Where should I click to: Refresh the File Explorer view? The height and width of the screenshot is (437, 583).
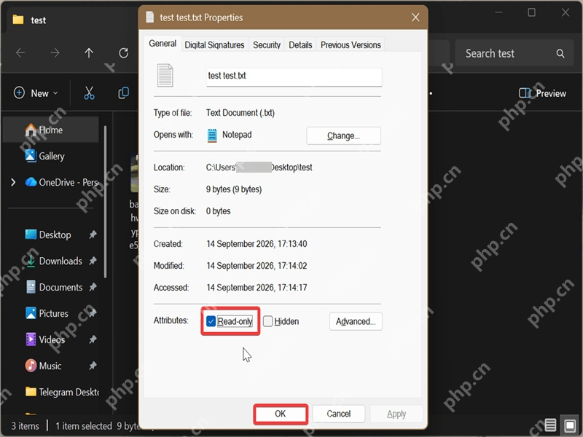(x=123, y=53)
